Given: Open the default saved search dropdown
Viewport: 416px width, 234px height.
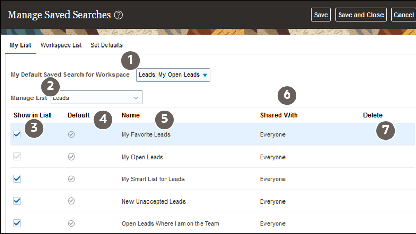Looking at the screenshot, I should pos(173,75).
